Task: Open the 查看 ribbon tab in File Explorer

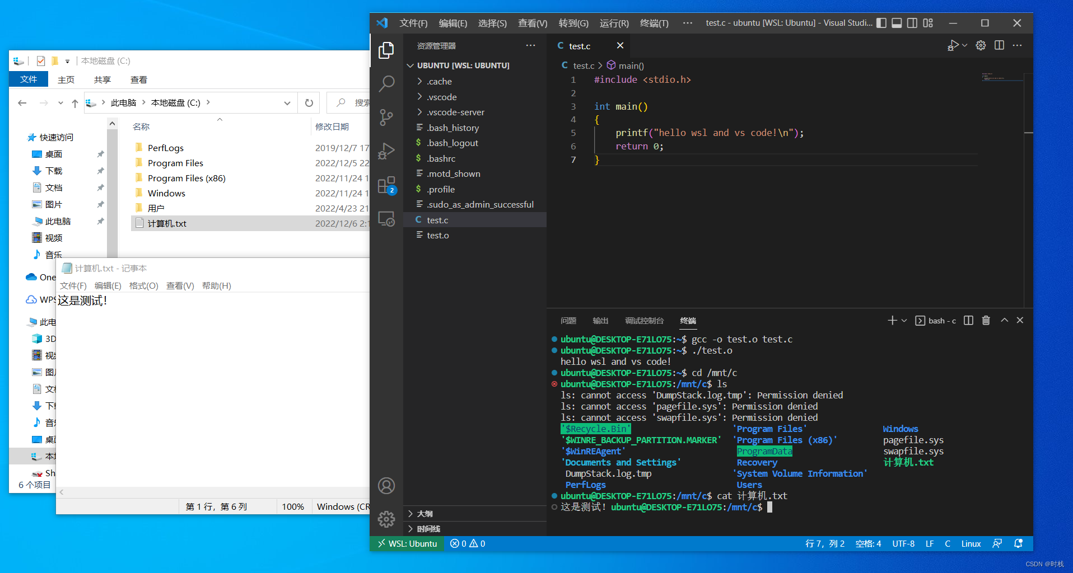Action: coord(139,79)
